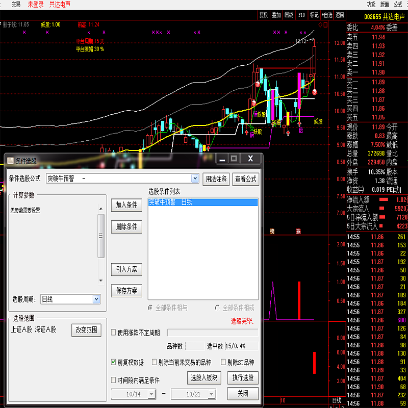Expand the 选股周期 period dropdown
408x408 pixels.
[96, 299]
